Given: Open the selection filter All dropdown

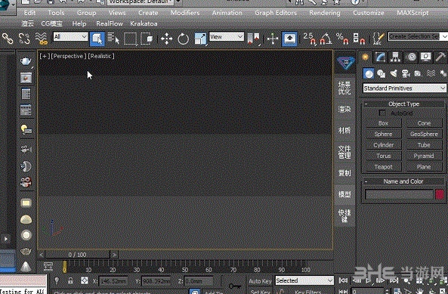Looking at the screenshot, I should click(70, 36).
